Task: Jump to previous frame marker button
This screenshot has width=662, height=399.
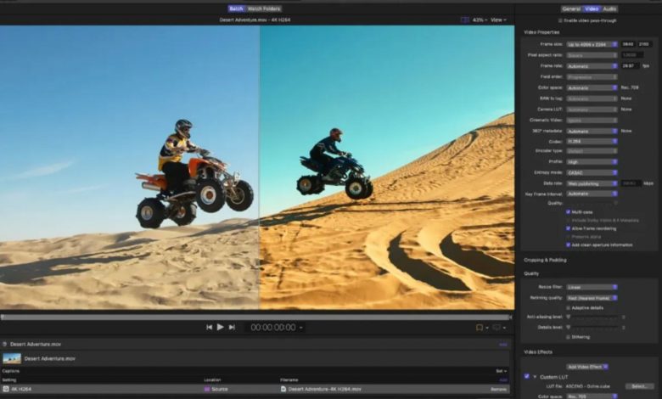Action: [209, 327]
